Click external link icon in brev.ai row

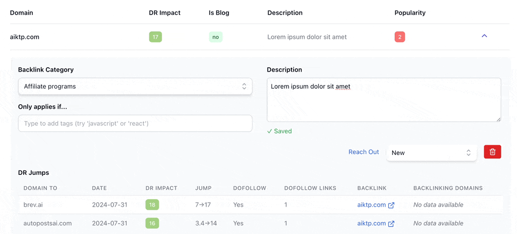coord(392,205)
